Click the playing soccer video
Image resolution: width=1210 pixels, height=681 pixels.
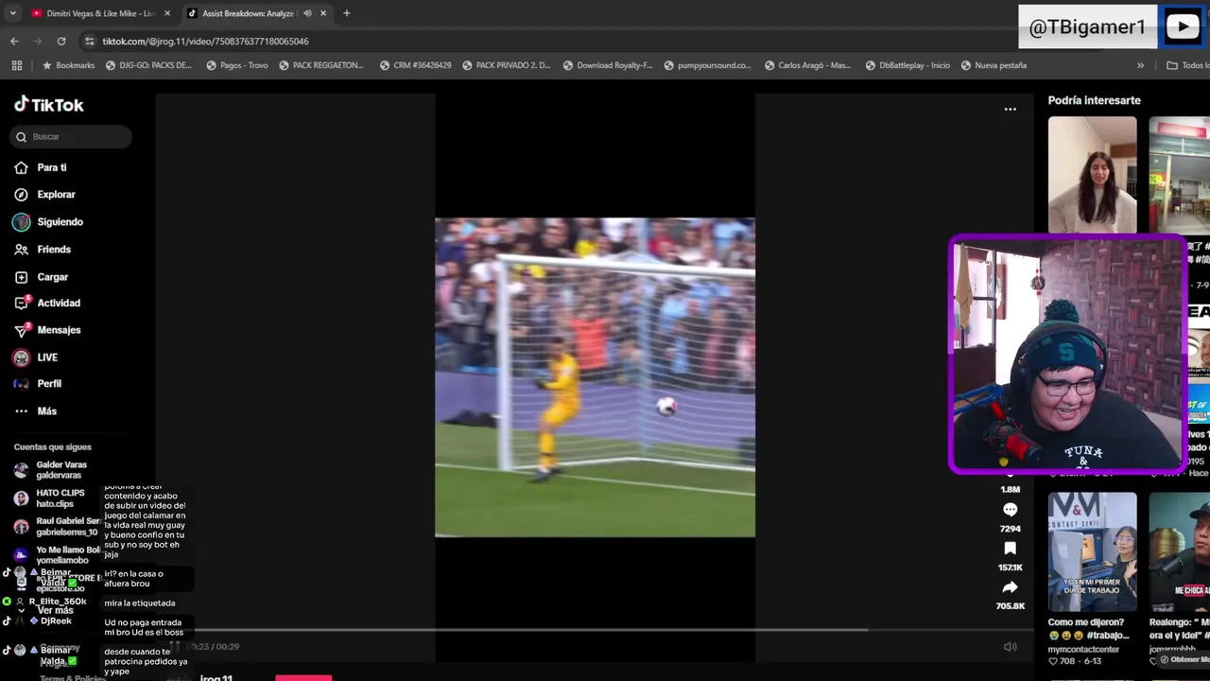[x=595, y=377]
